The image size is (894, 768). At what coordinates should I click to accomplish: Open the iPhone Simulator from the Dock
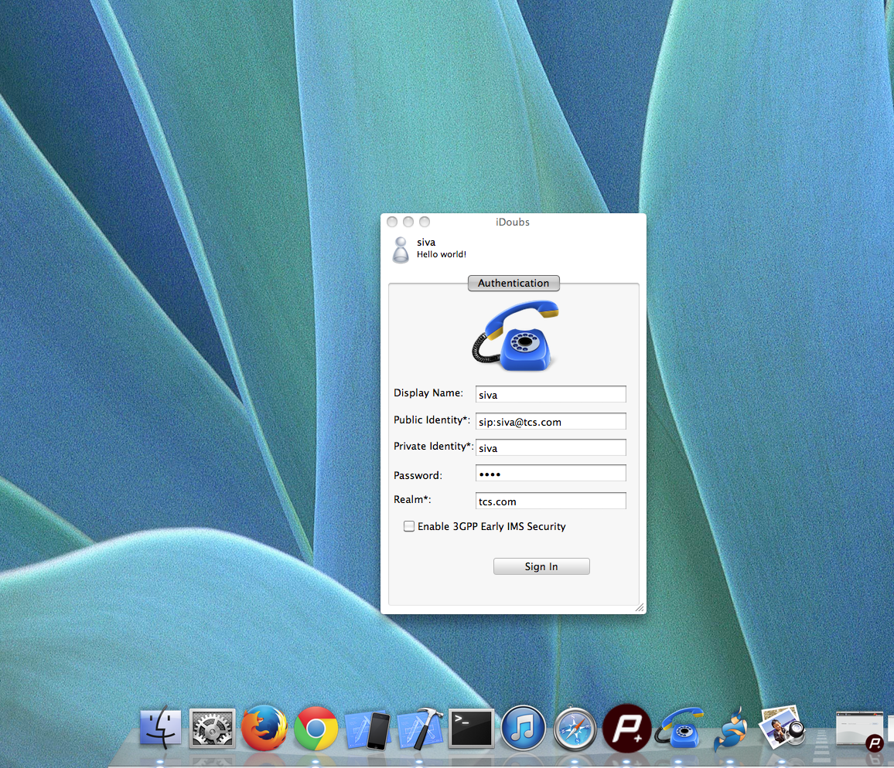pos(368,727)
